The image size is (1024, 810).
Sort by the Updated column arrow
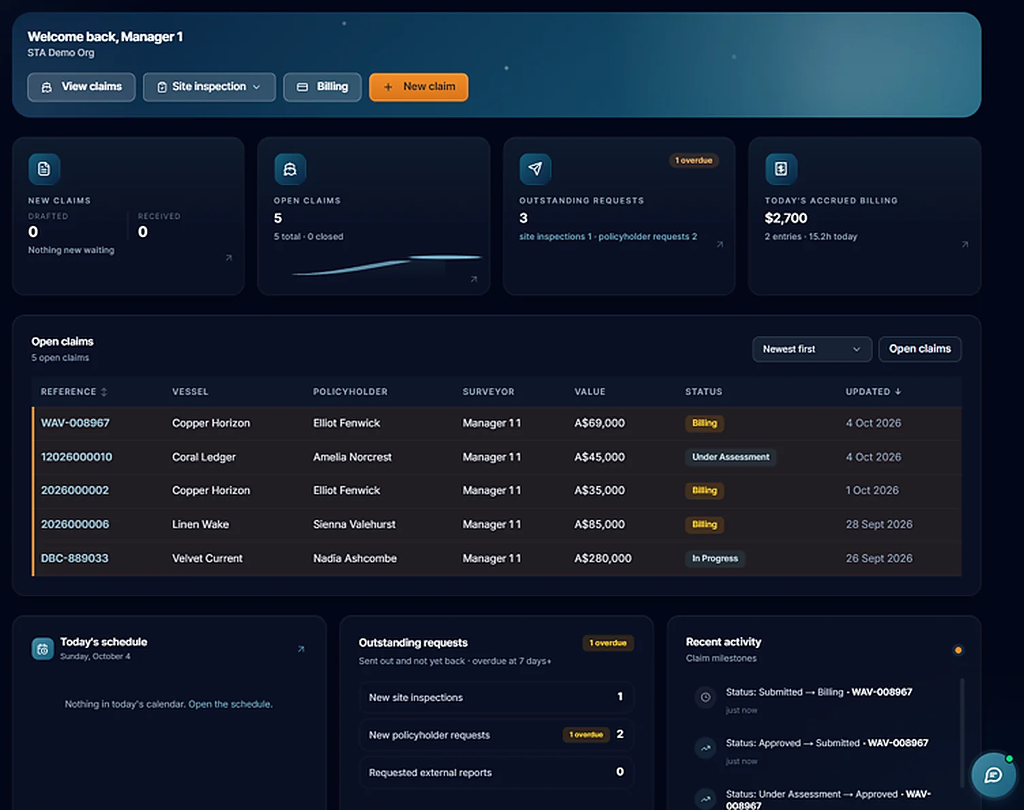pos(898,392)
